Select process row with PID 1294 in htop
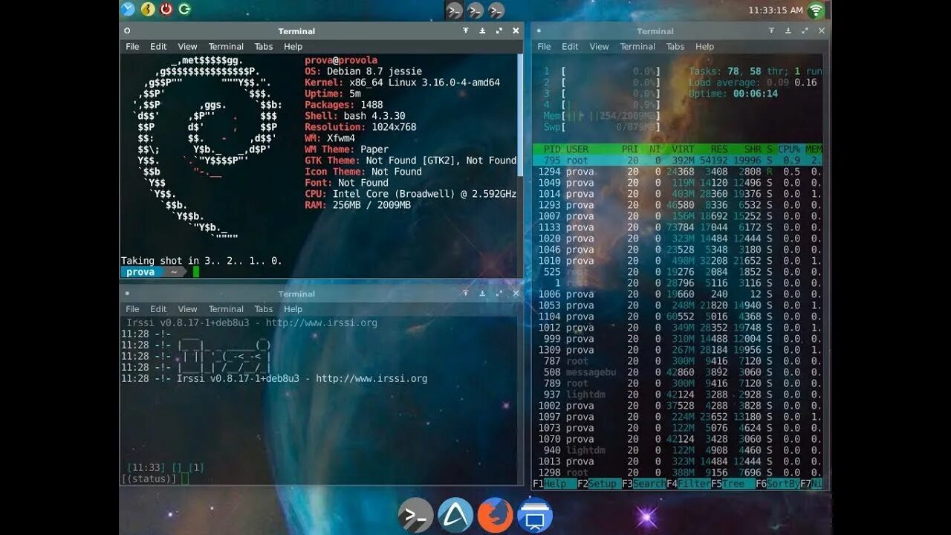The width and height of the screenshot is (951, 535). coord(678,172)
